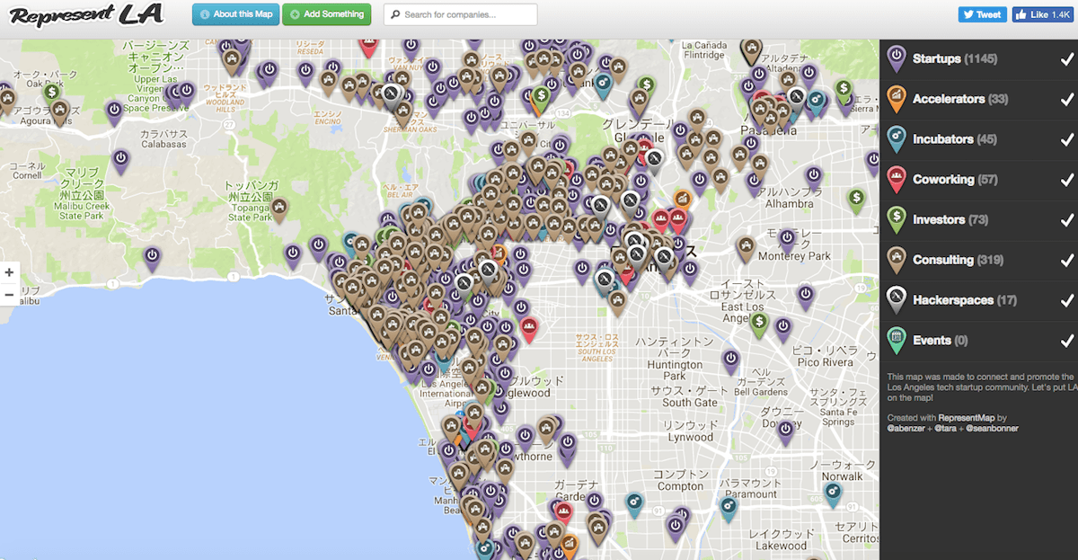
Task: Select the Accelerators (33) label
Action: (x=961, y=99)
